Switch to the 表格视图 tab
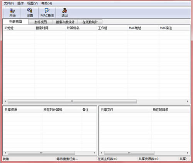 [41, 22]
